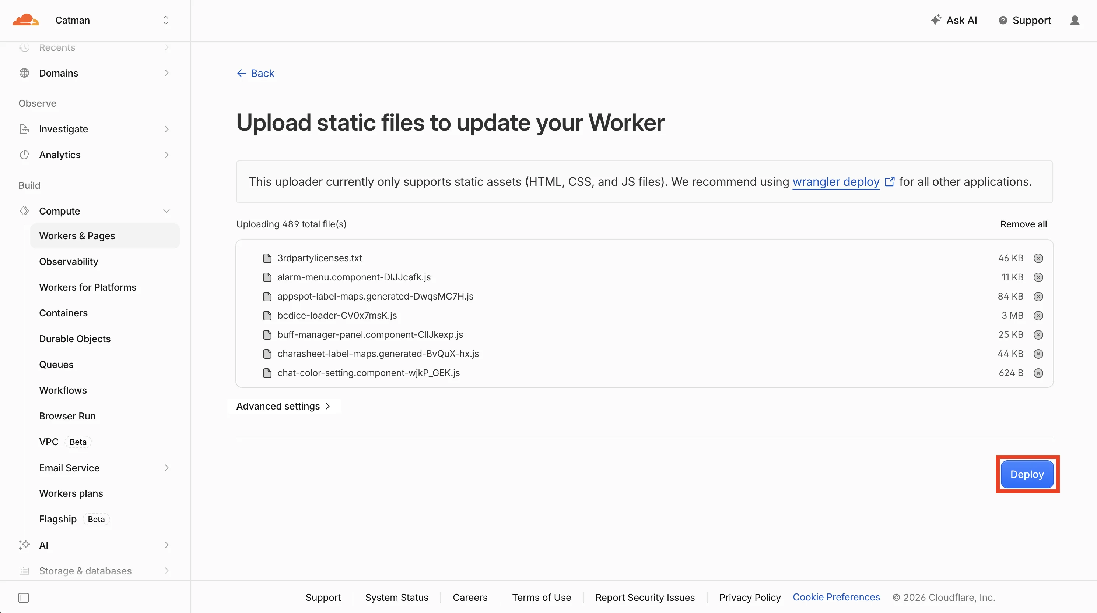Remove buff-manager-panel.component-CllJkexp.js file

coord(1038,335)
